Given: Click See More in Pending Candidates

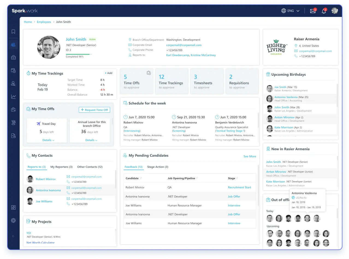Looking at the screenshot, I should click(250, 156).
